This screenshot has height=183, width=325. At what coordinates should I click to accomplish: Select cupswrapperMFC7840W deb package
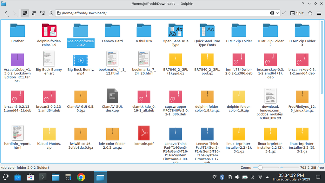point(176,103)
